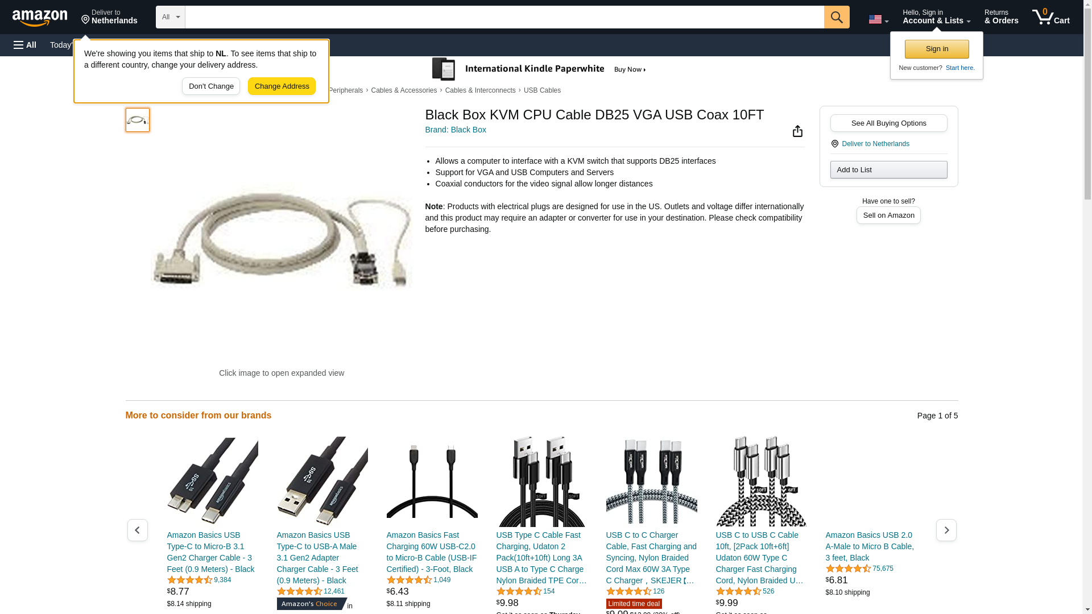Screen dimensions: 1092x614
Task: Go to next carousel page arrow
Action: [x=946, y=530]
